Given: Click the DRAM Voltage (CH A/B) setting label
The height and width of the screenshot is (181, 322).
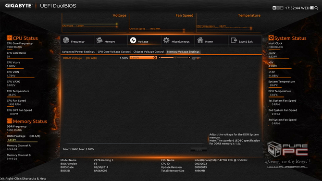Looking at the screenshot, I should point(80,58).
